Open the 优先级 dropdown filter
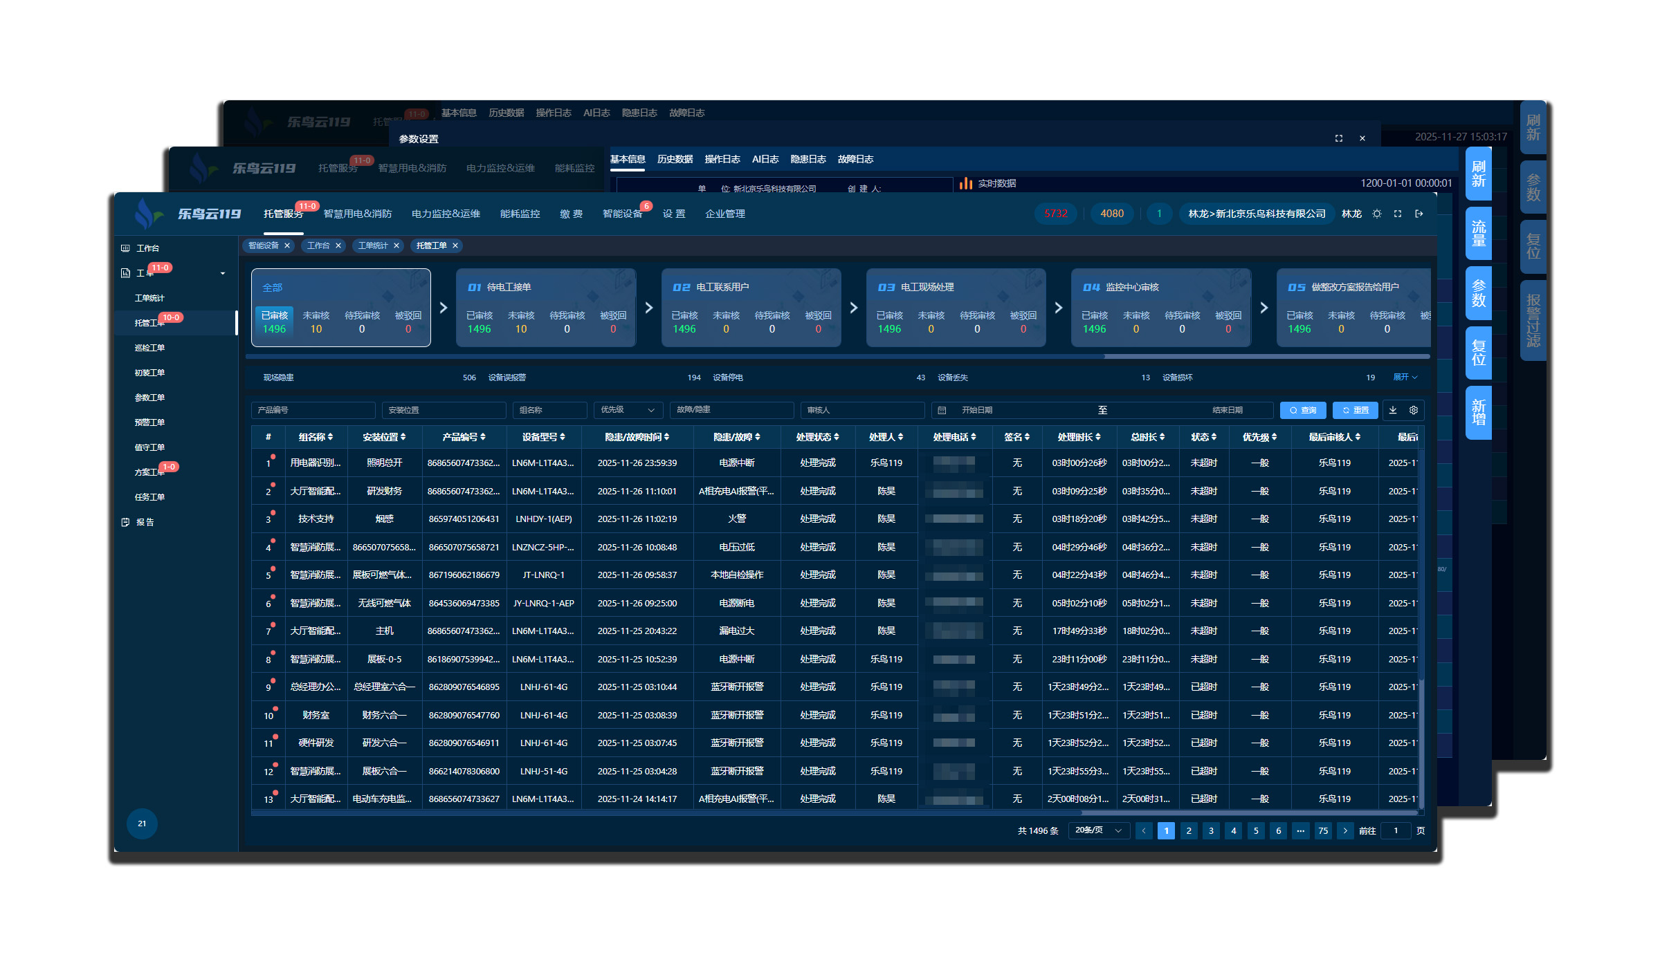This screenshot has width=1660, height=968. click(x=628, y=410)
